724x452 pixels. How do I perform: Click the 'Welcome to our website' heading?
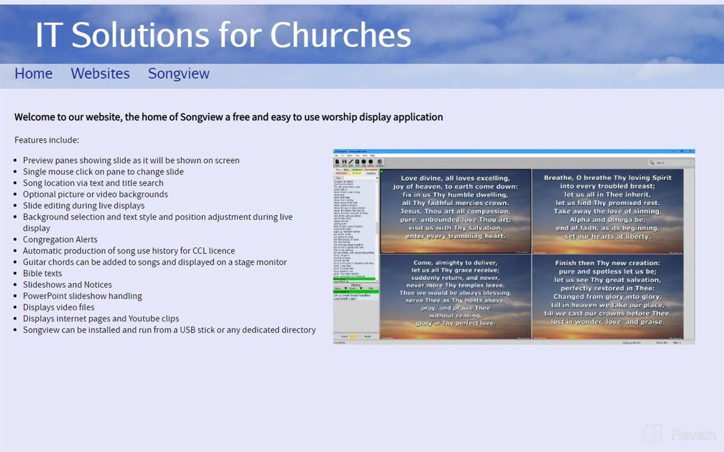tap(229, 117)
